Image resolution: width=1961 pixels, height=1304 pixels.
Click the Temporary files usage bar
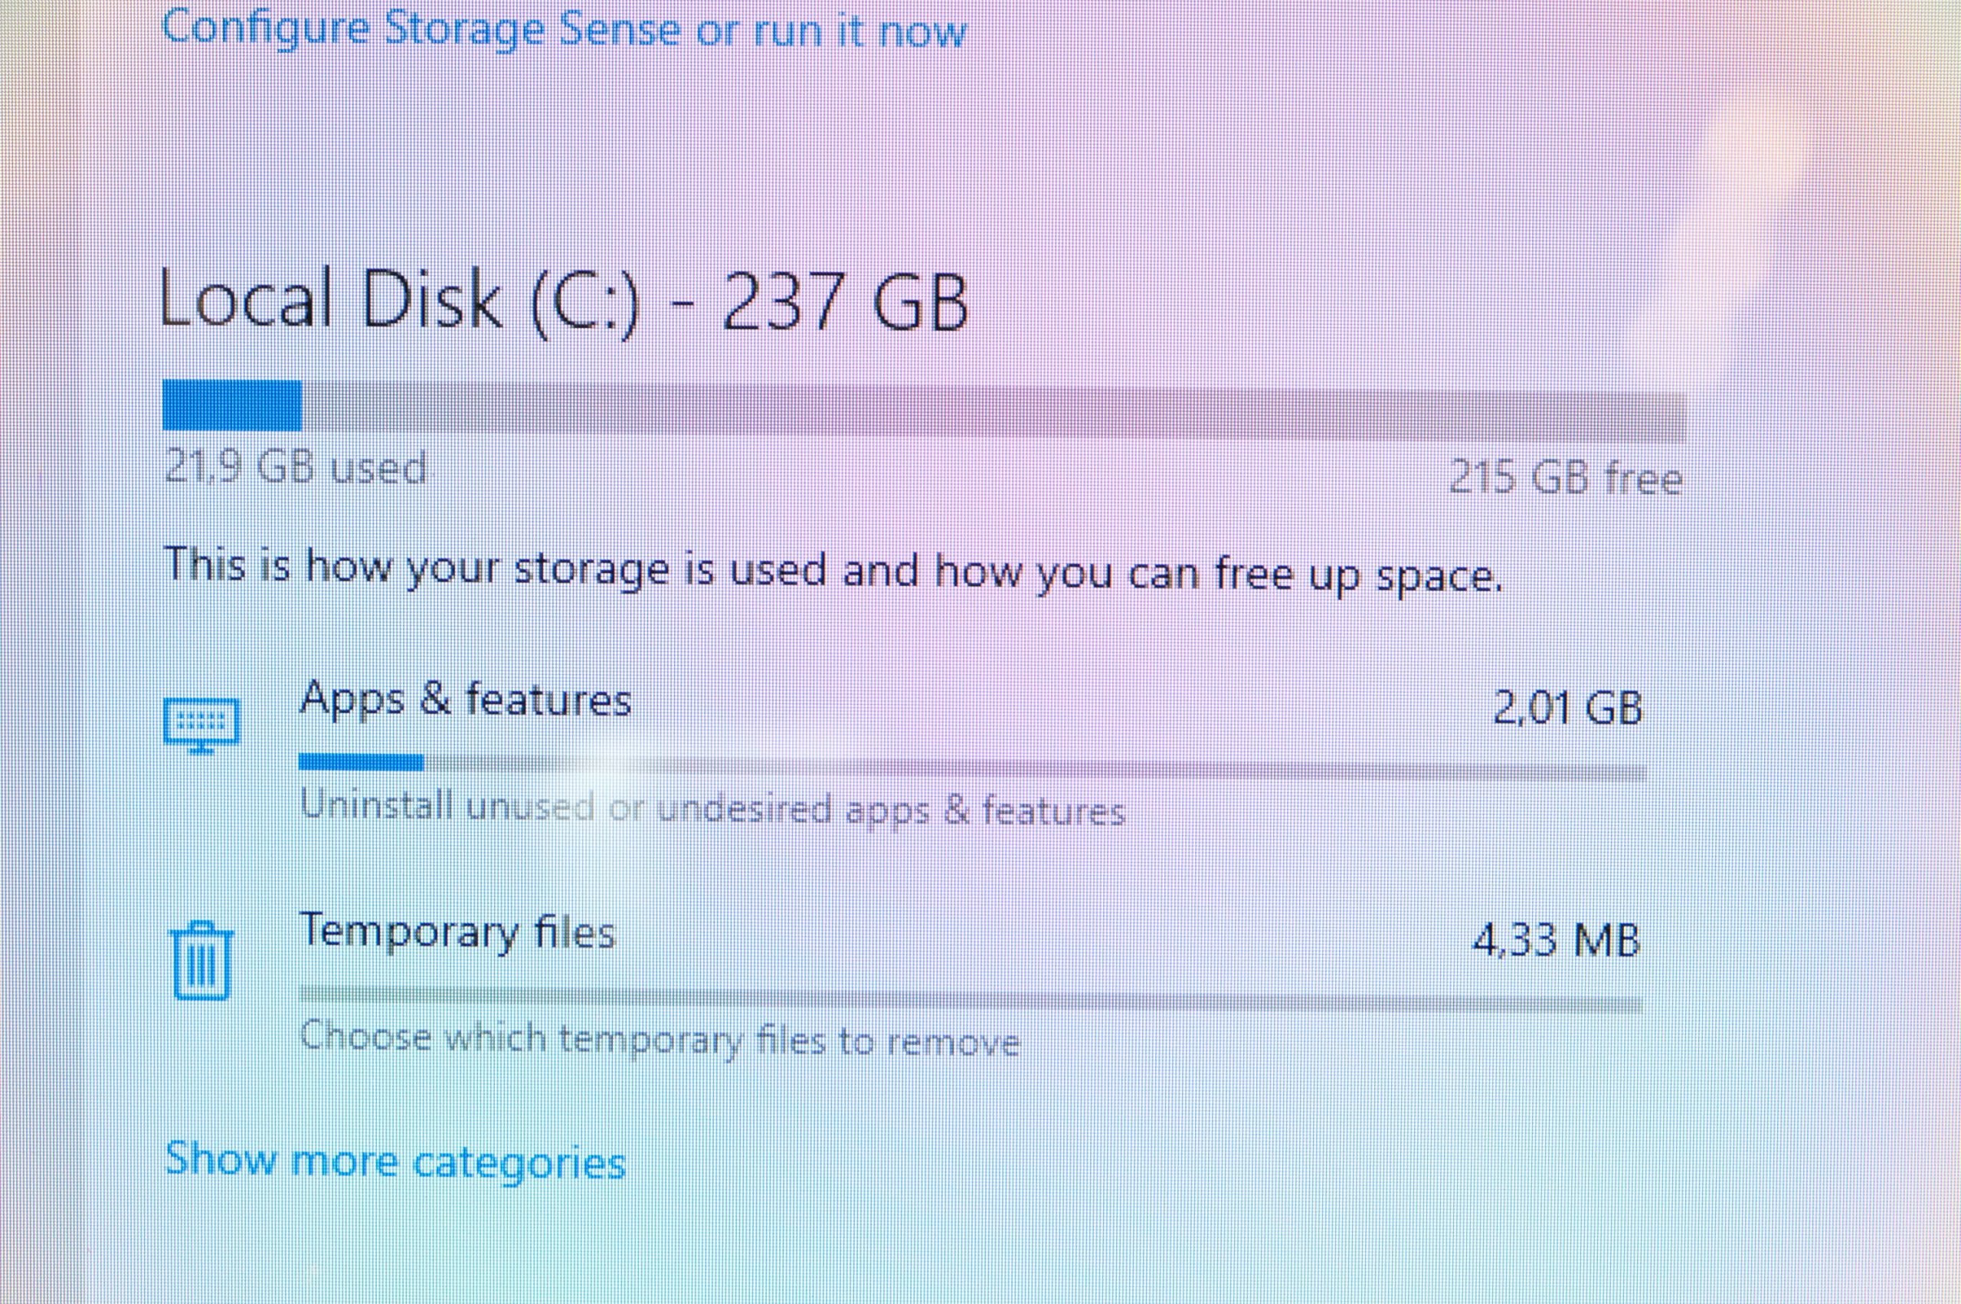(x=970, y=999)
